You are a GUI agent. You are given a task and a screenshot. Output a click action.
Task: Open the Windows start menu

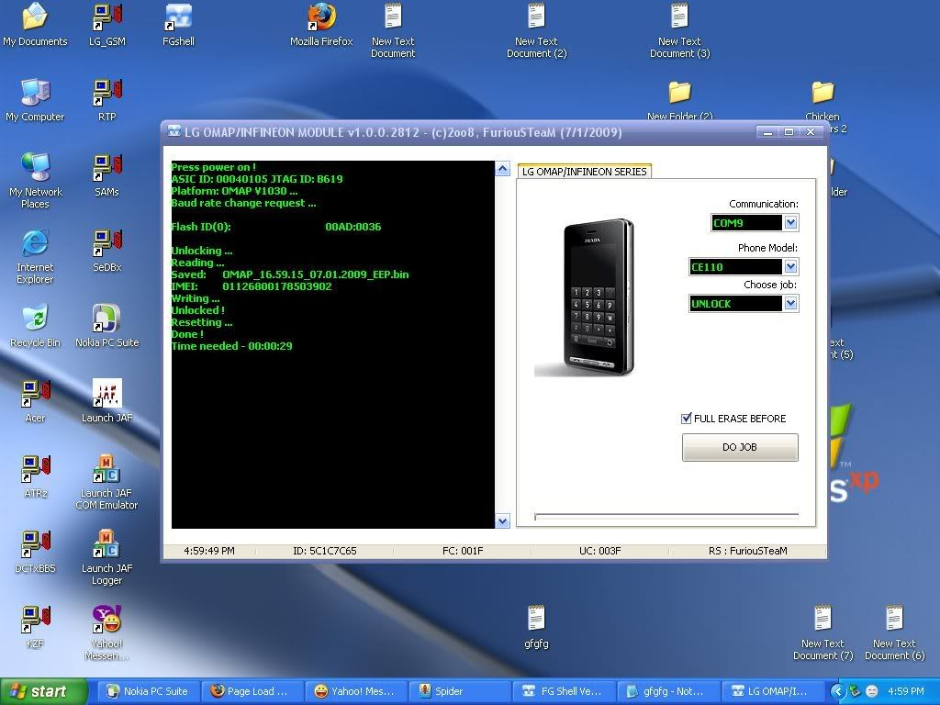43,691
